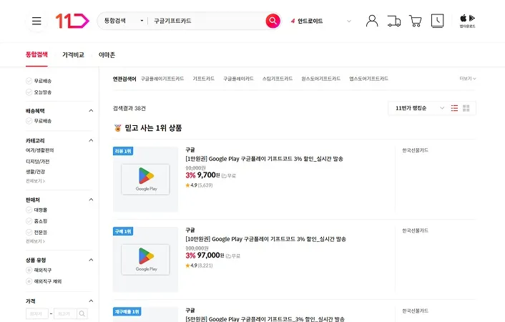This screenshot has width=505, height=322.
Task: Check 오늘발송 filter
Action: pos(29,92)
